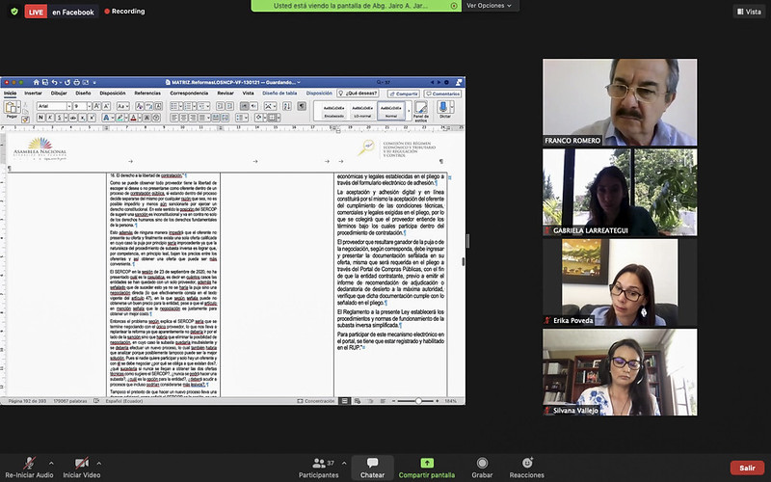The image size is (771, 482).
Task: Click the Grabar record button
Action: (482, 468)
